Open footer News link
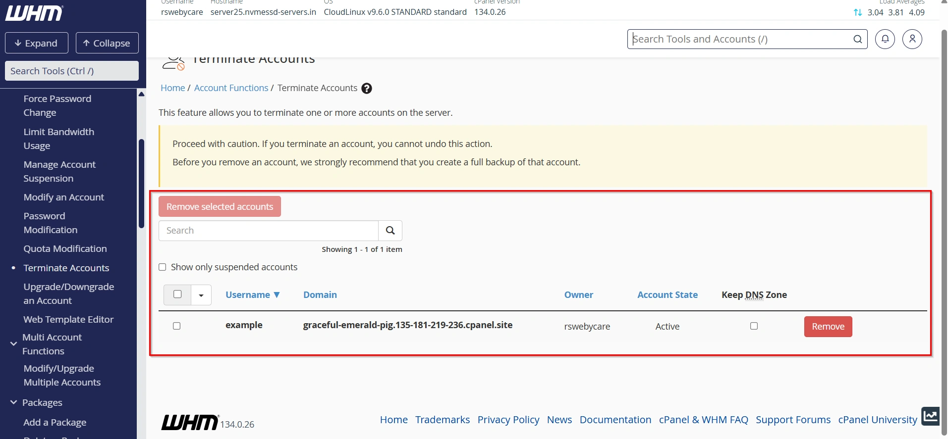The image size is (948, 439). click(559, 420)
